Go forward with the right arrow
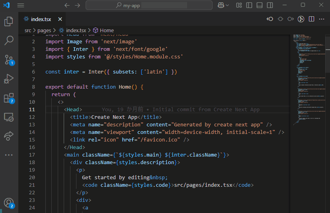 coord(78,5)
